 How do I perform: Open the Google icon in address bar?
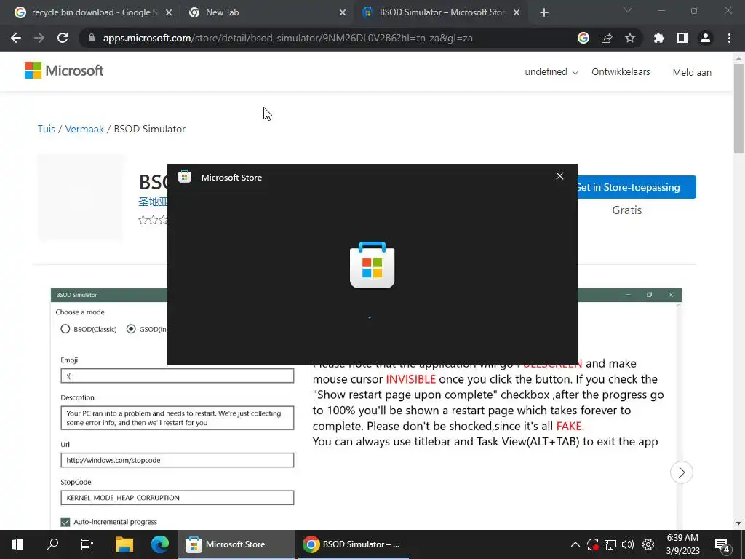click(583, 38)
